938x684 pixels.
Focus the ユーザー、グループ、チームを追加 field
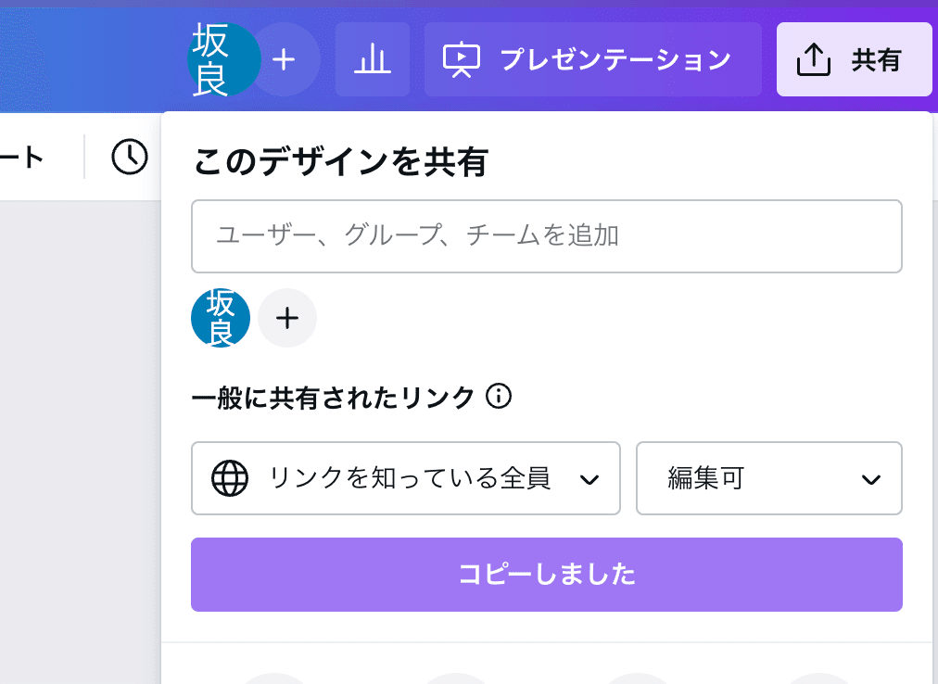pos(546,235)
